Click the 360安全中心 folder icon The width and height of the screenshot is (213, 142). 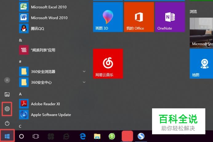[x=24, y=82]
